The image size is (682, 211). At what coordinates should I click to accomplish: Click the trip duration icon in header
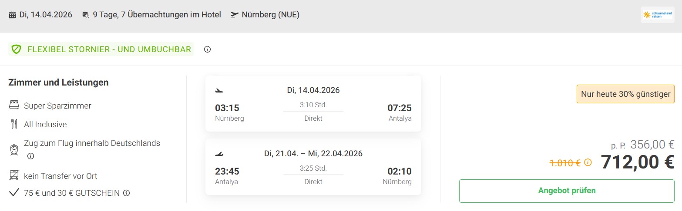86,15
